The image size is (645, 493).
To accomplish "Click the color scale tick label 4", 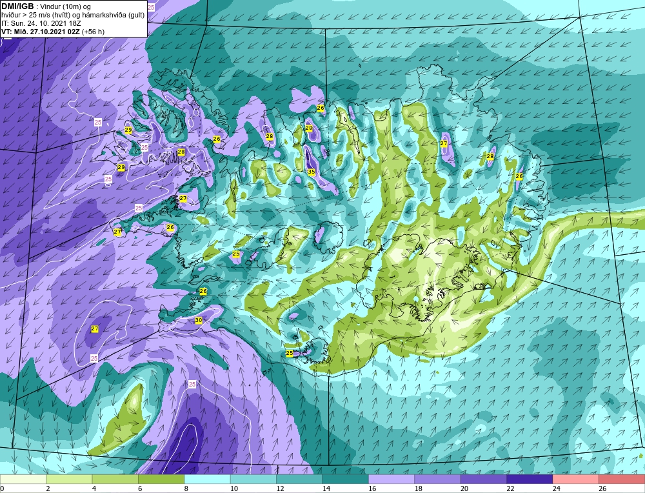I will [94, 488].
